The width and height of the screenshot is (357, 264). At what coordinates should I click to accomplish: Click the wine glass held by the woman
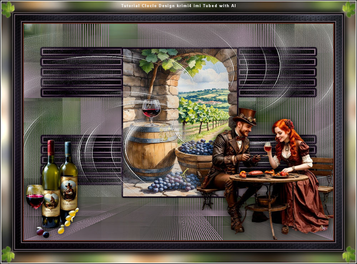coord(268,146)
